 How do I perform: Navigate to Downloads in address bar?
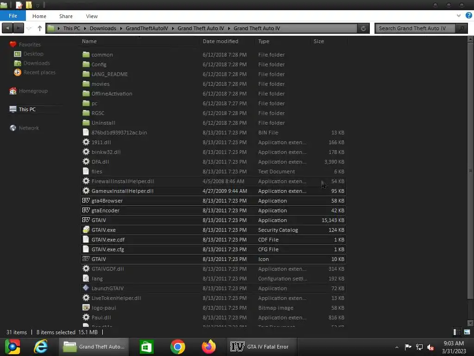point(103,28)
